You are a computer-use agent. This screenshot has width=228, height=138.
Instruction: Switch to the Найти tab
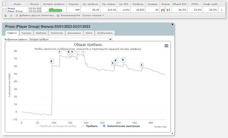(x=89, y=33)
